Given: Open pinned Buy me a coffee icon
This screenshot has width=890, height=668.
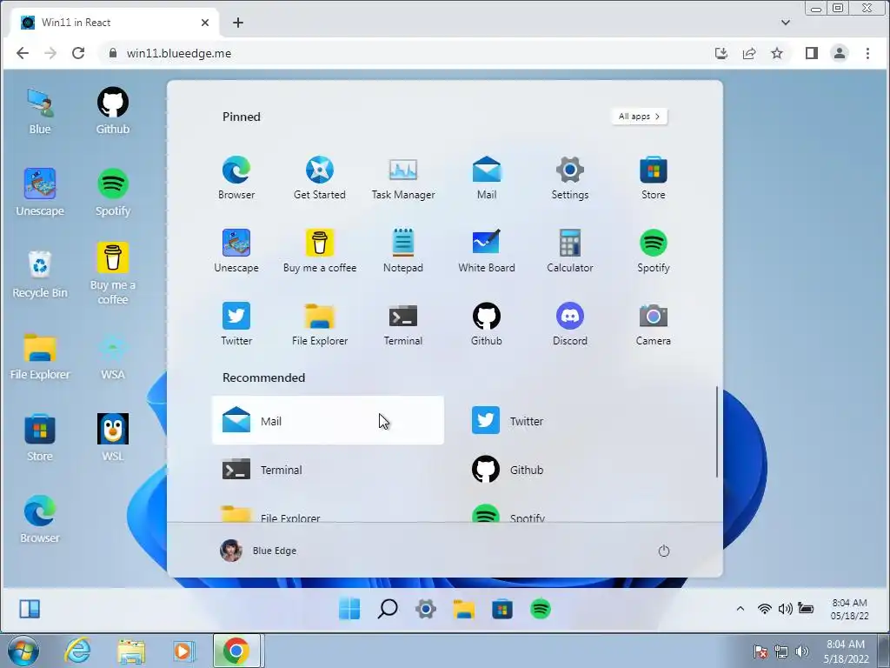Looking at the screenshot, I should (320, 244).
